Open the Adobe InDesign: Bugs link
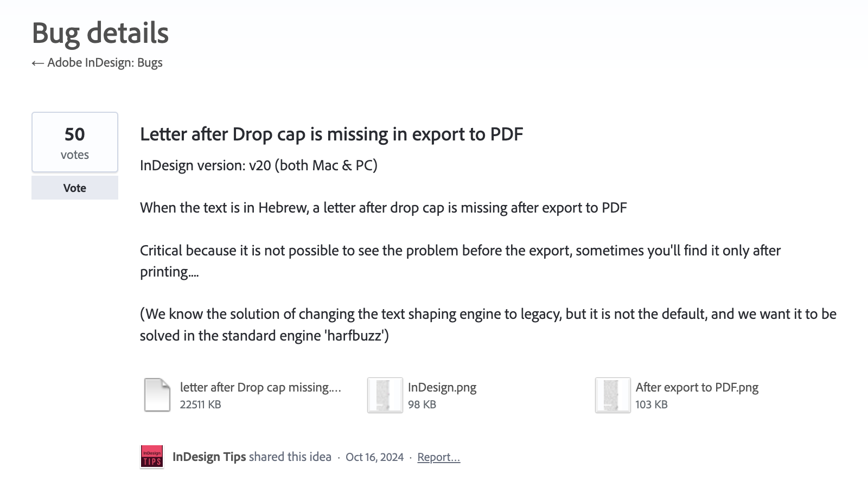This screenshot has height=500, width=868. point(105,63)
